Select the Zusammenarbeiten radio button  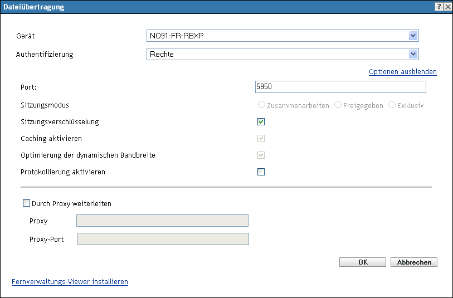click(x=261, y=105)
